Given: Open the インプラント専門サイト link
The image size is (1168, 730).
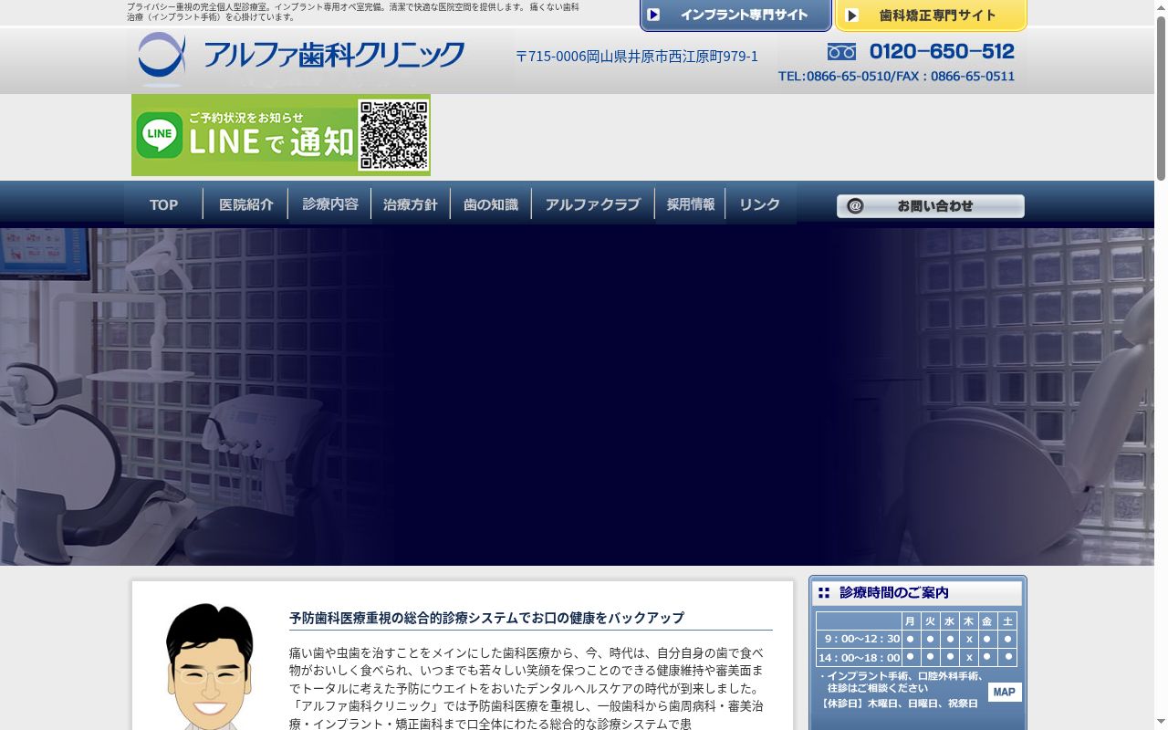Looking at the screenshot, I should coord(735,16).
